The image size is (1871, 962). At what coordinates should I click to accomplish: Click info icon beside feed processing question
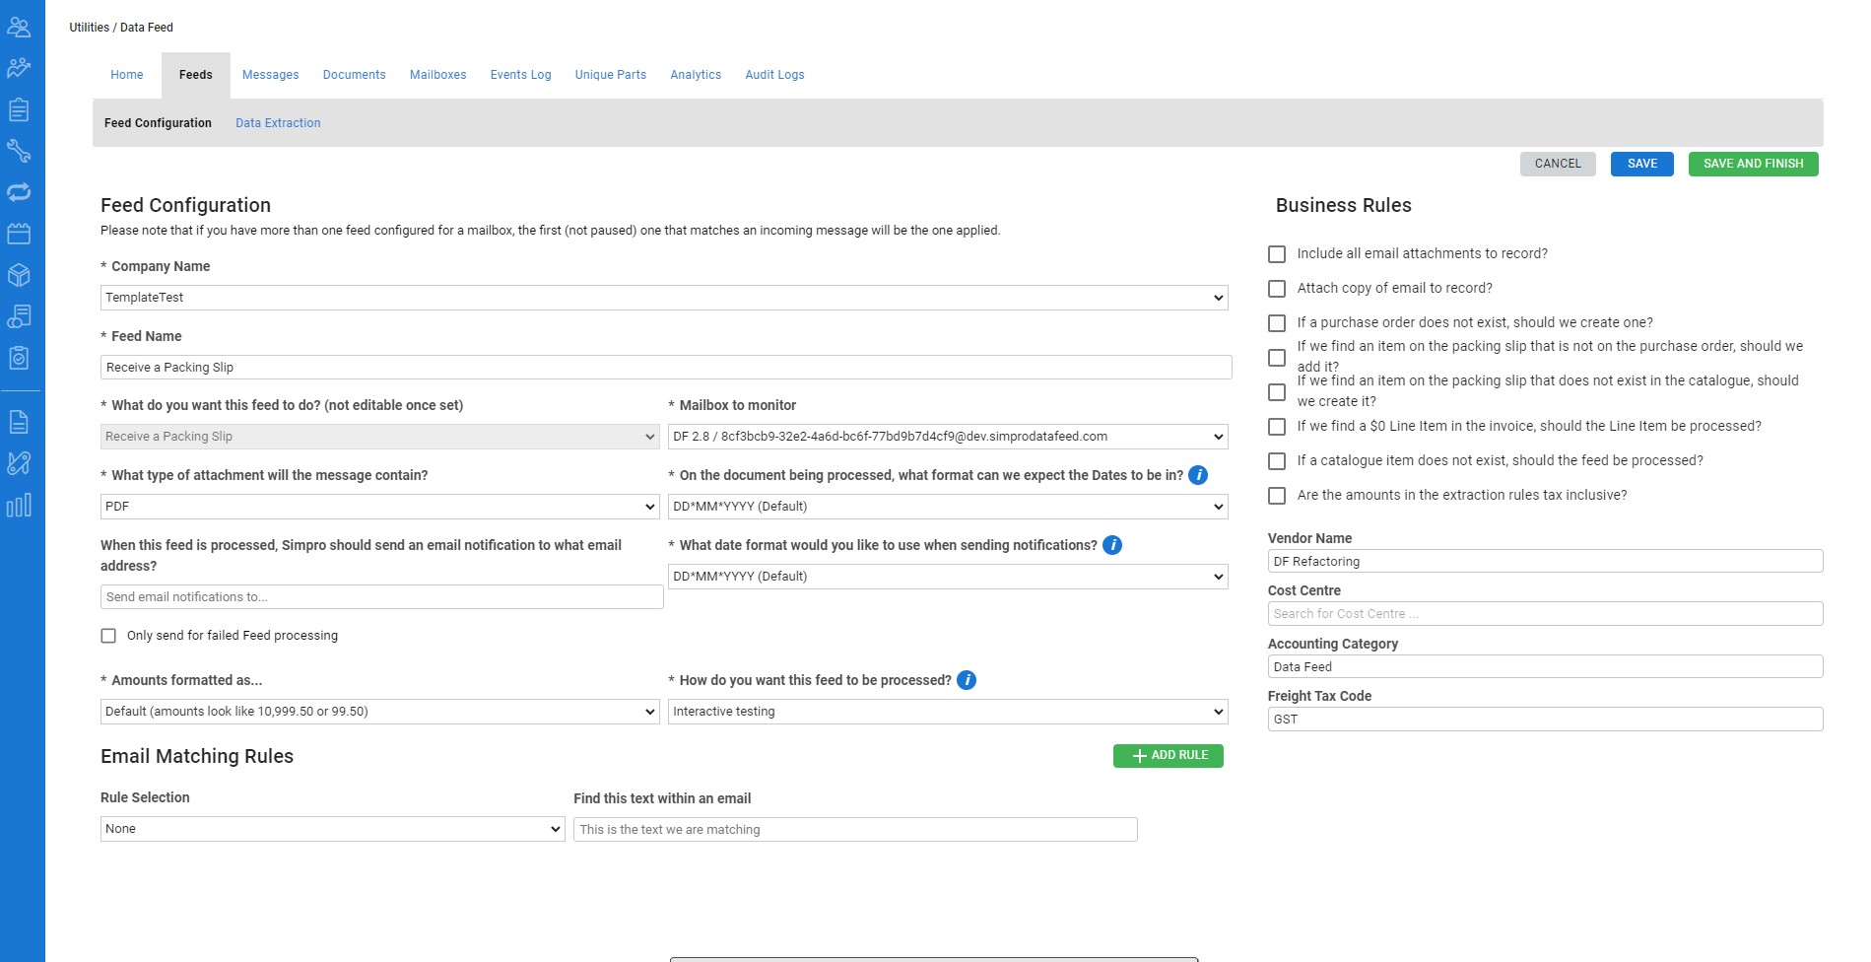pos(967,680)
